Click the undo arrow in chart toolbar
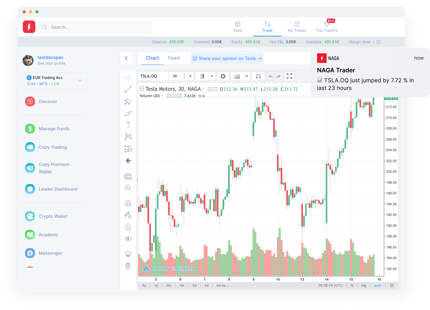Image resolution: width=430 pixels, height=310 pixels. click(x=270, y=76)
